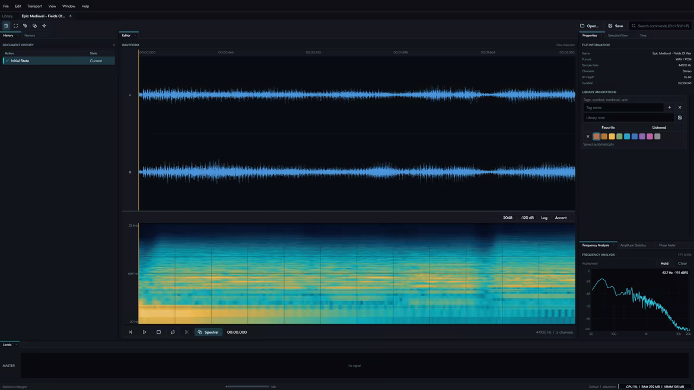Switch to the Phase Meter tab
The image size is (694, 390).
[667, 245]
